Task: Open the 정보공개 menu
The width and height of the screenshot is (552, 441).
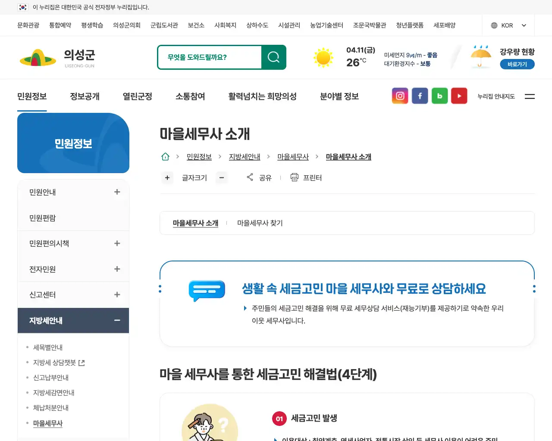Action: click(x=85, y=96)
